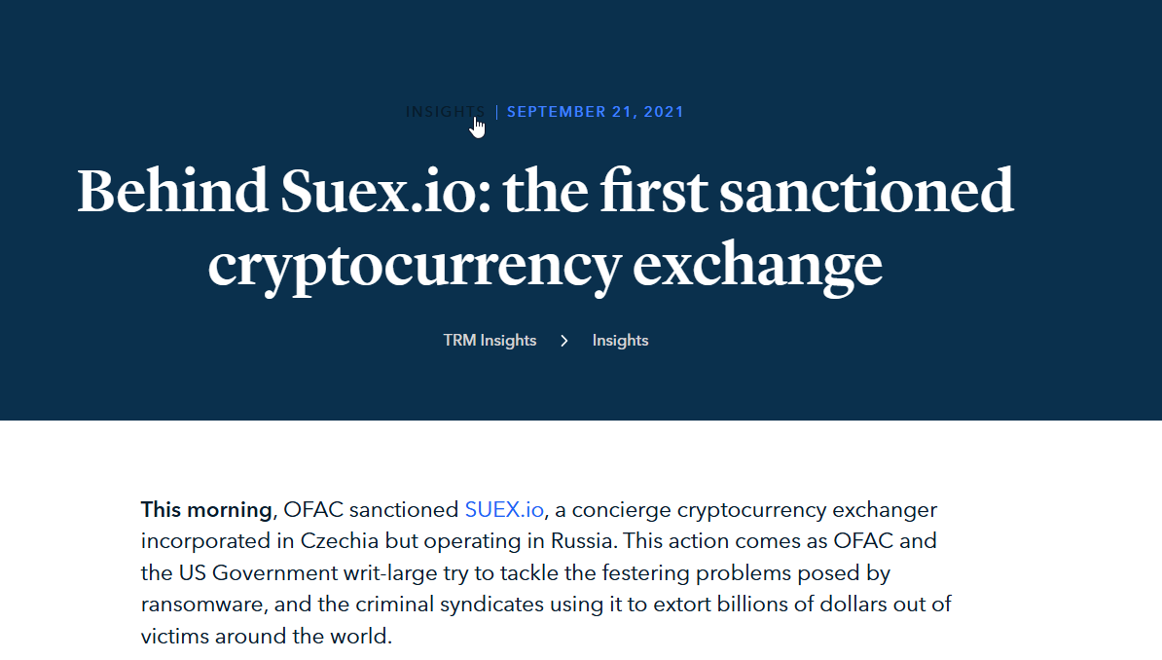Click "victims around the world" text

click(x=266, y=638)
